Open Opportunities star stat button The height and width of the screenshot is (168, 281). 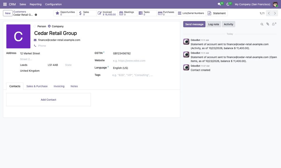click(x=65, y=13)
